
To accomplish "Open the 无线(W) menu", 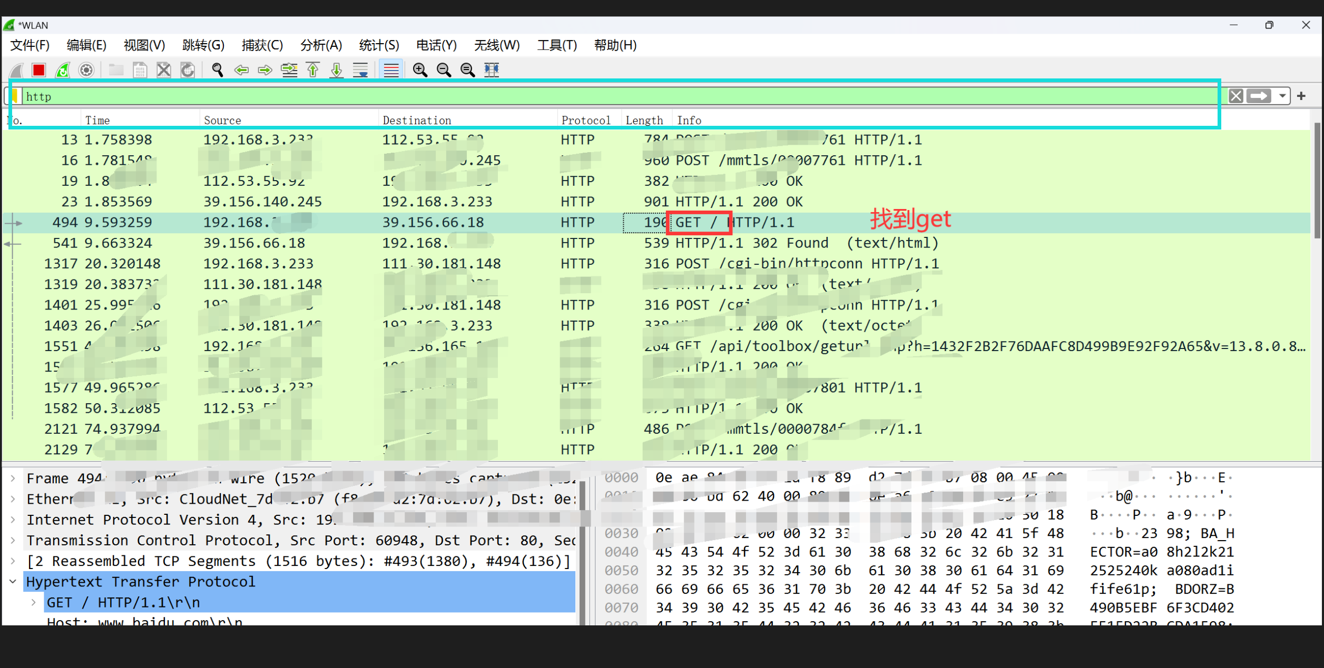I will tap(496, 45).
